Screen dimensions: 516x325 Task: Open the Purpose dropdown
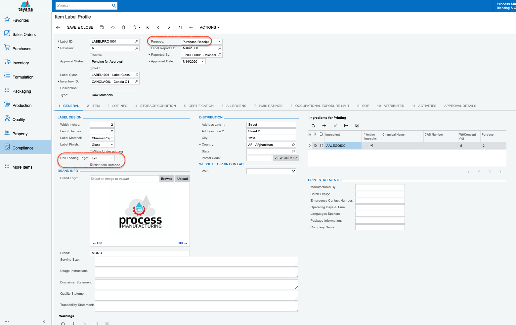click(219, 42)
